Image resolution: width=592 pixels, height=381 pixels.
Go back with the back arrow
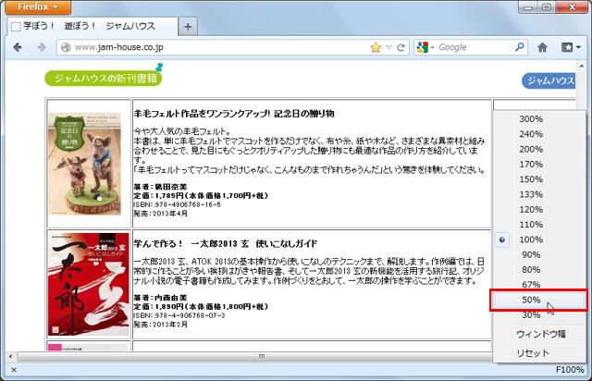coord(18,47)
